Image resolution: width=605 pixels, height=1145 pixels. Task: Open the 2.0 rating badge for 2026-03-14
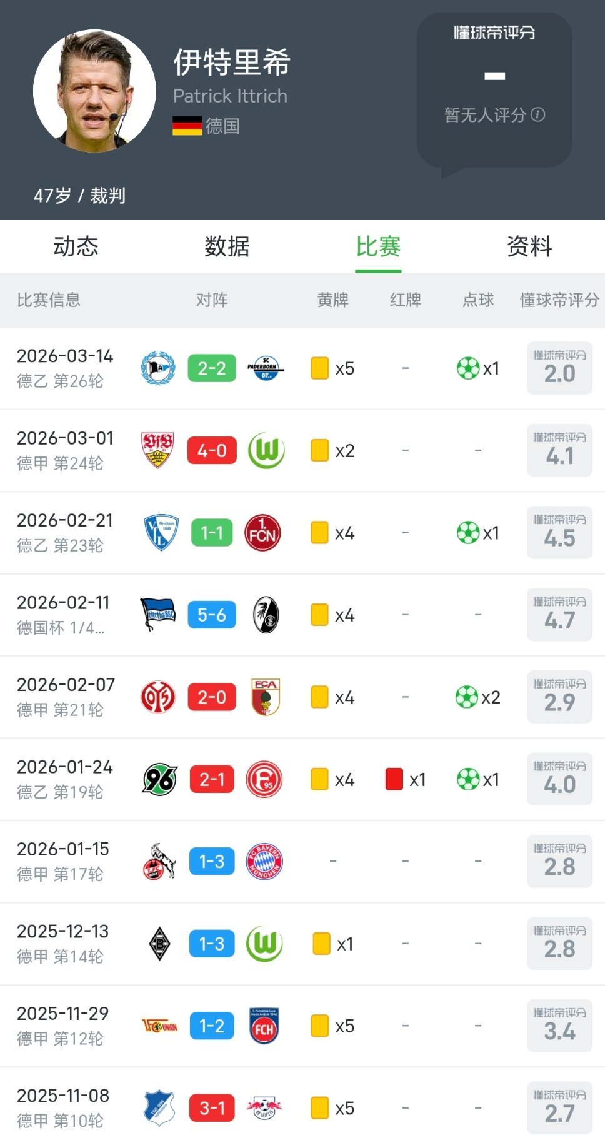(x=559, y=368)
